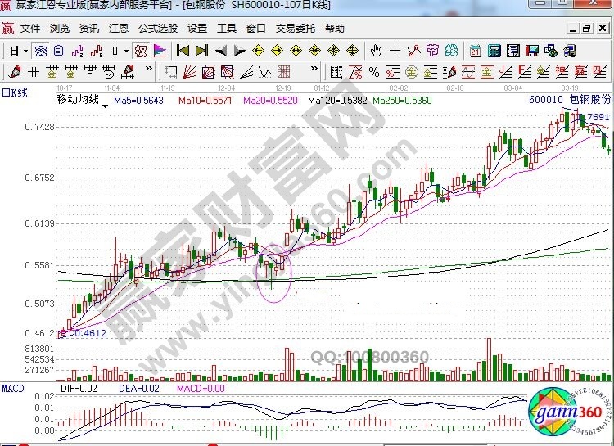Screen dimensions: 614x446
Task: Toggle the highlighted red pattern toolbar button
Action: point(140,51)
